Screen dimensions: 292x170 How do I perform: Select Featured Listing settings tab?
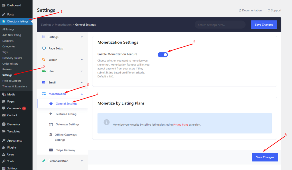(66, 114)
